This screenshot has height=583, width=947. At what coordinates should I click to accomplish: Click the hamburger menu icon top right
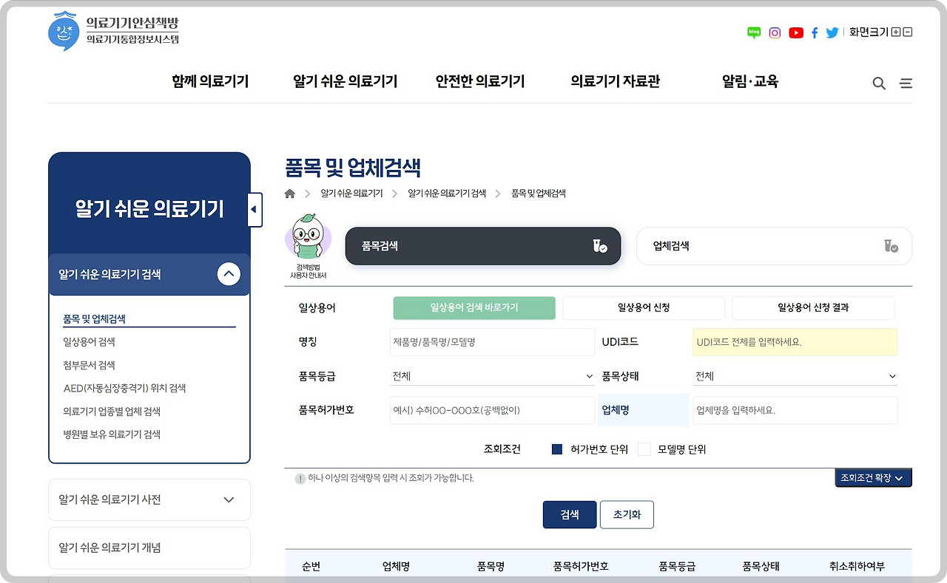906,83
